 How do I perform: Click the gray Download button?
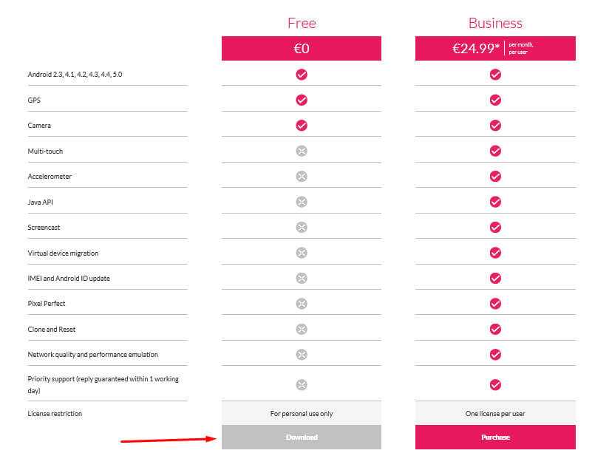click(x=302, y=437)
